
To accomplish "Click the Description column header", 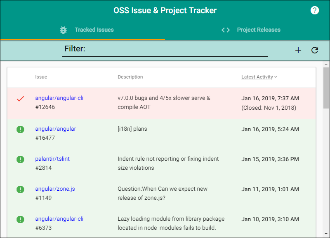I will pyautogui.click(x=130, y=77).
